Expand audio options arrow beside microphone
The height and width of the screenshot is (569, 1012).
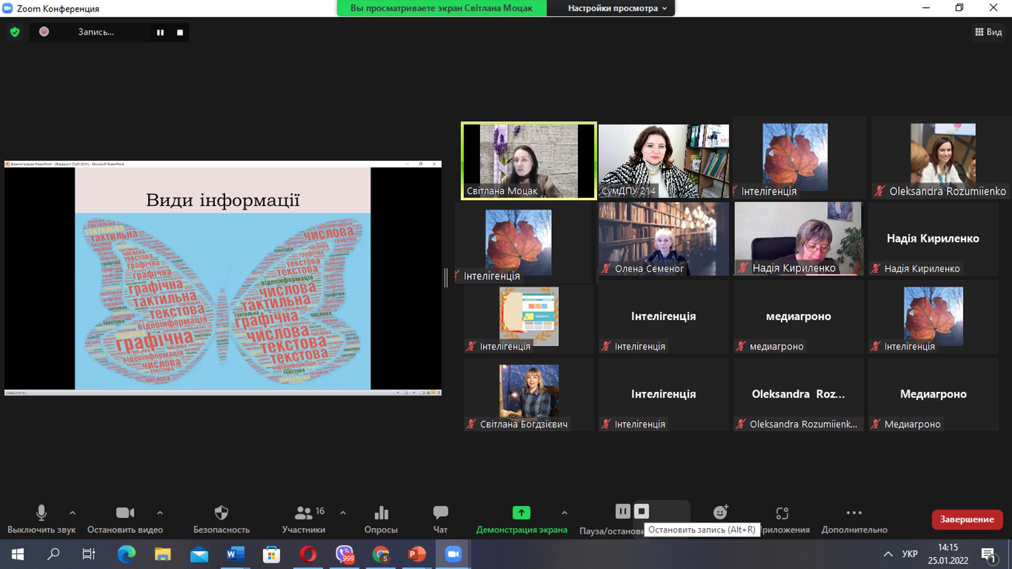72,513
